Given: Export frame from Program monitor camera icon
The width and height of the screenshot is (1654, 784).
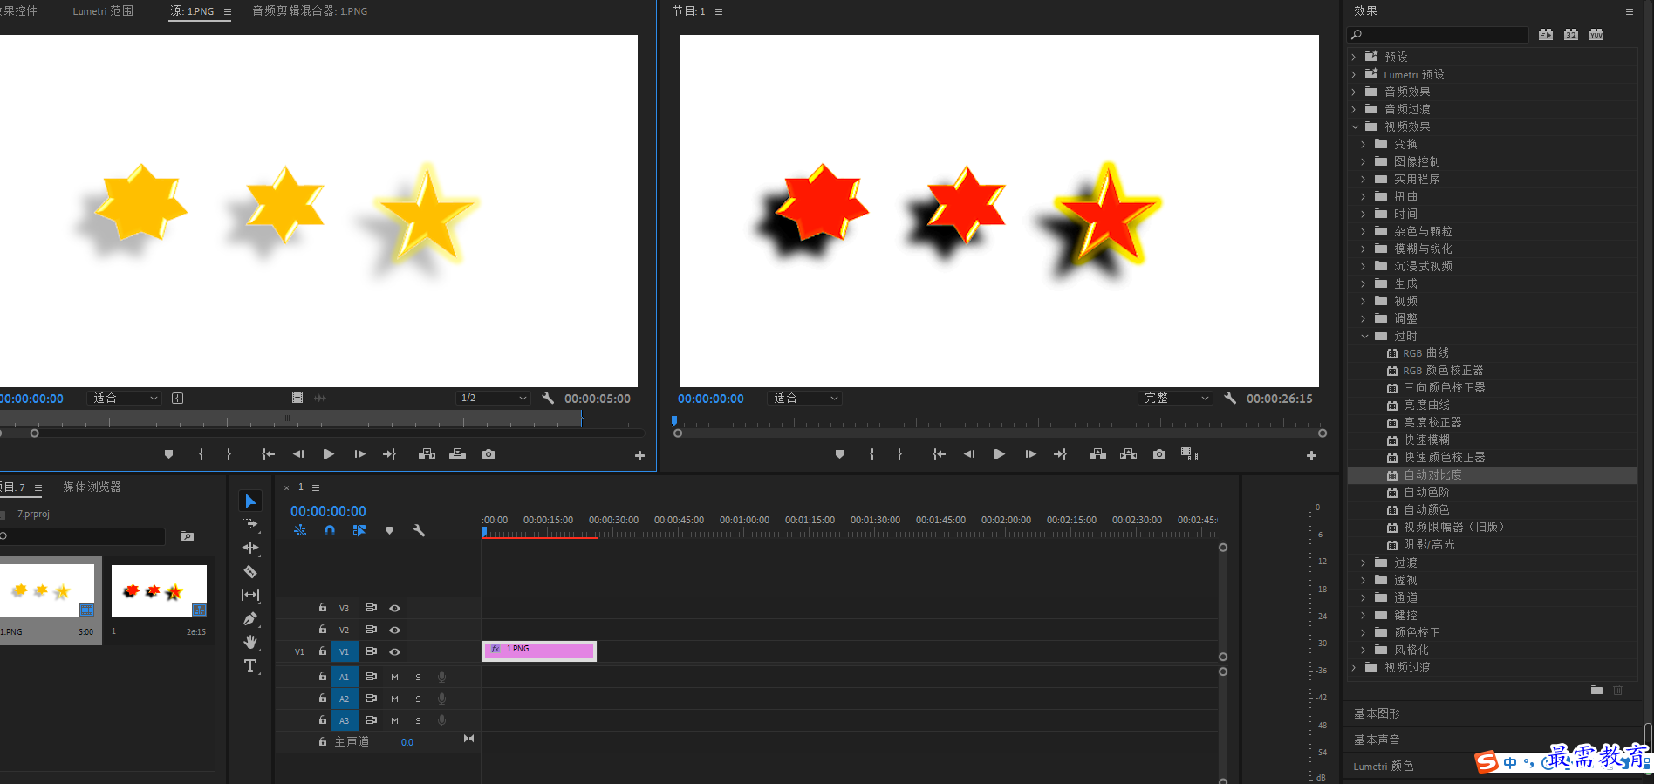Looking at the screenshot, I should 1158,454.
